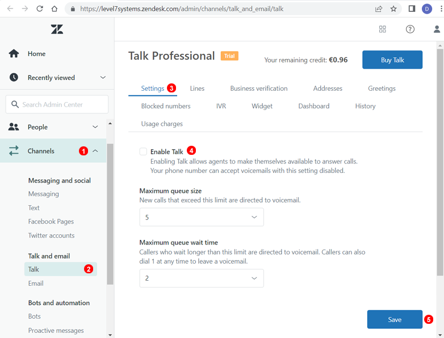
Task: Click the Zendesk logo icon
Action: 57,29
